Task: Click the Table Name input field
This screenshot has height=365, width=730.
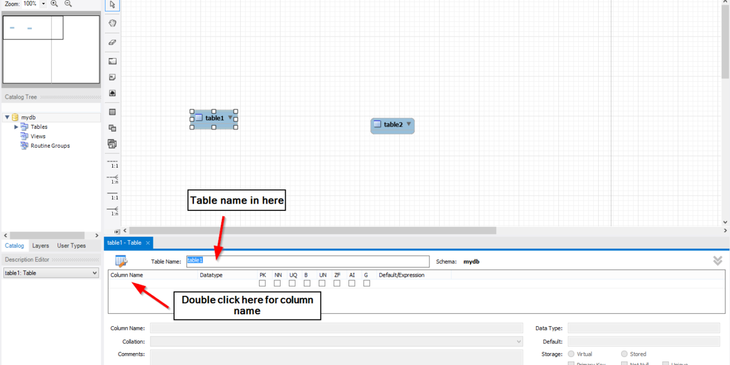Action: point(308,261)
